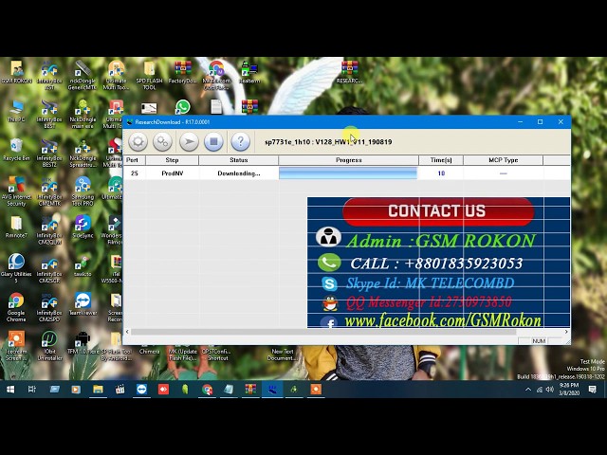This screenshot has width=607, height=455.
Task: Open volume control in system tray
Action: click(x=550, y=390)
